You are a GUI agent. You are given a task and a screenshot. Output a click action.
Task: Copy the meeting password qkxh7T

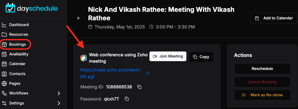coord(127,99)
